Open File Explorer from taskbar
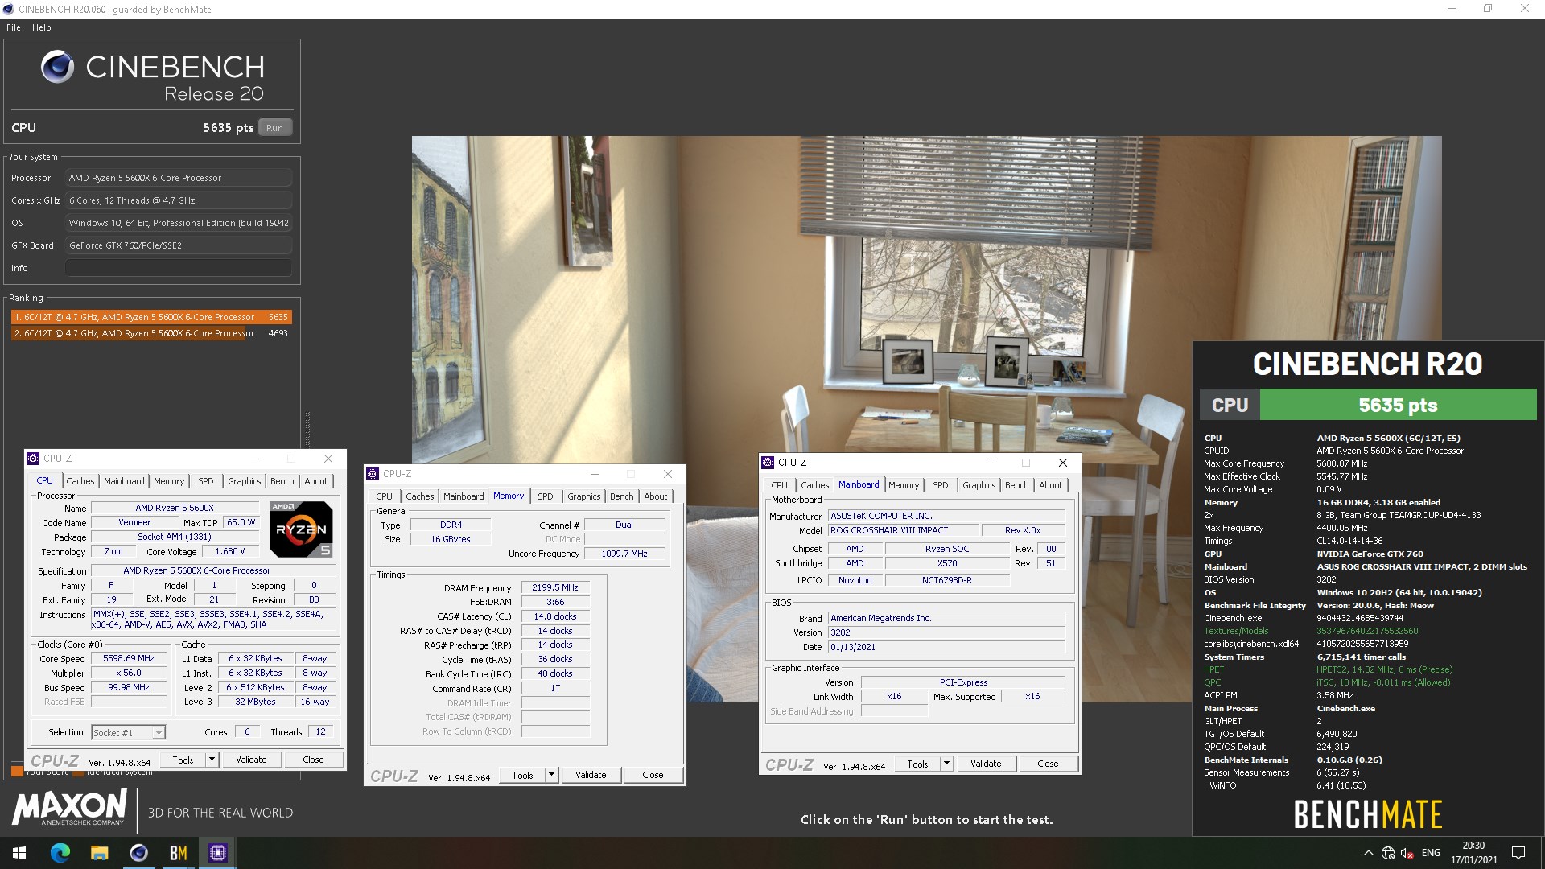The width and height of the screenshot is (1545, 869). pyautogui.click(x=99, y=853)
